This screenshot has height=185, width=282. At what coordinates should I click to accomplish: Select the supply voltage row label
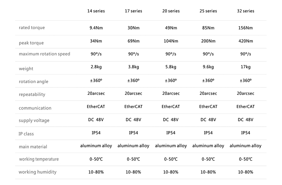tap(34, 120)
